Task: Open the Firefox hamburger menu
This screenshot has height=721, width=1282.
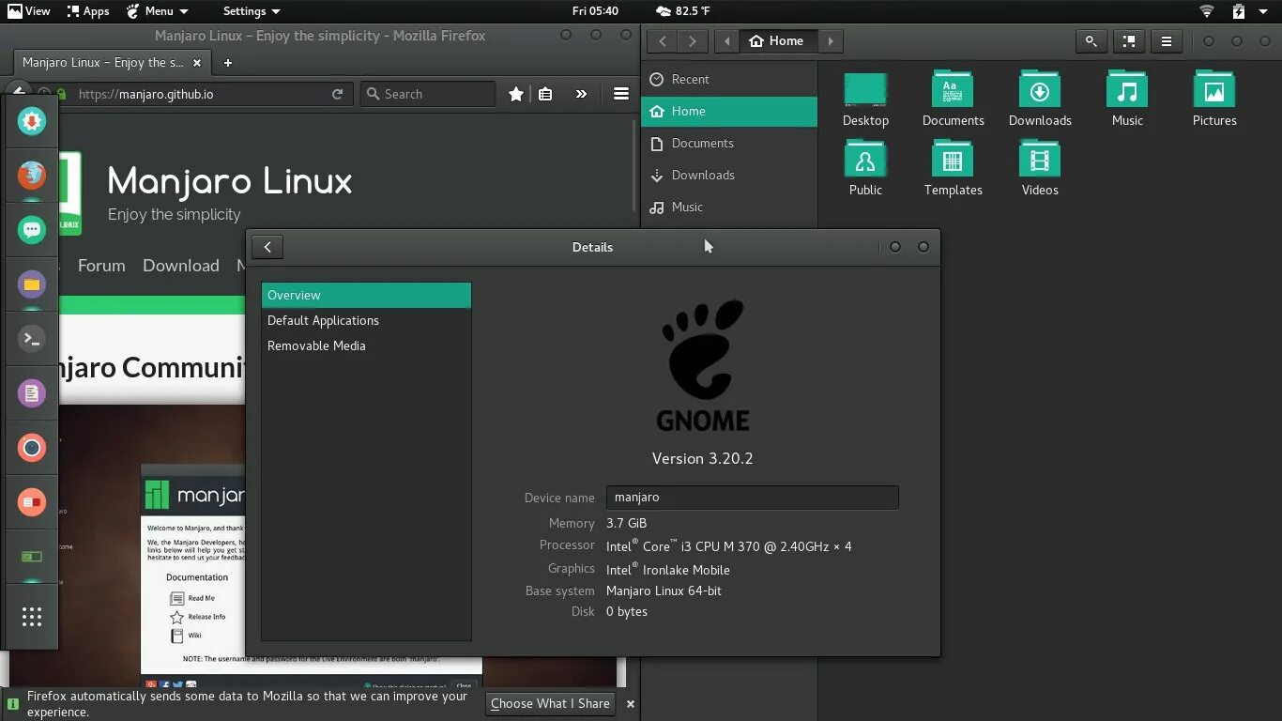Action: 621,94
